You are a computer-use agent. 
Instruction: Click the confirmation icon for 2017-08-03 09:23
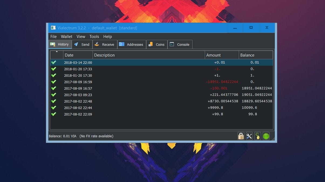[x=54, y=95]
